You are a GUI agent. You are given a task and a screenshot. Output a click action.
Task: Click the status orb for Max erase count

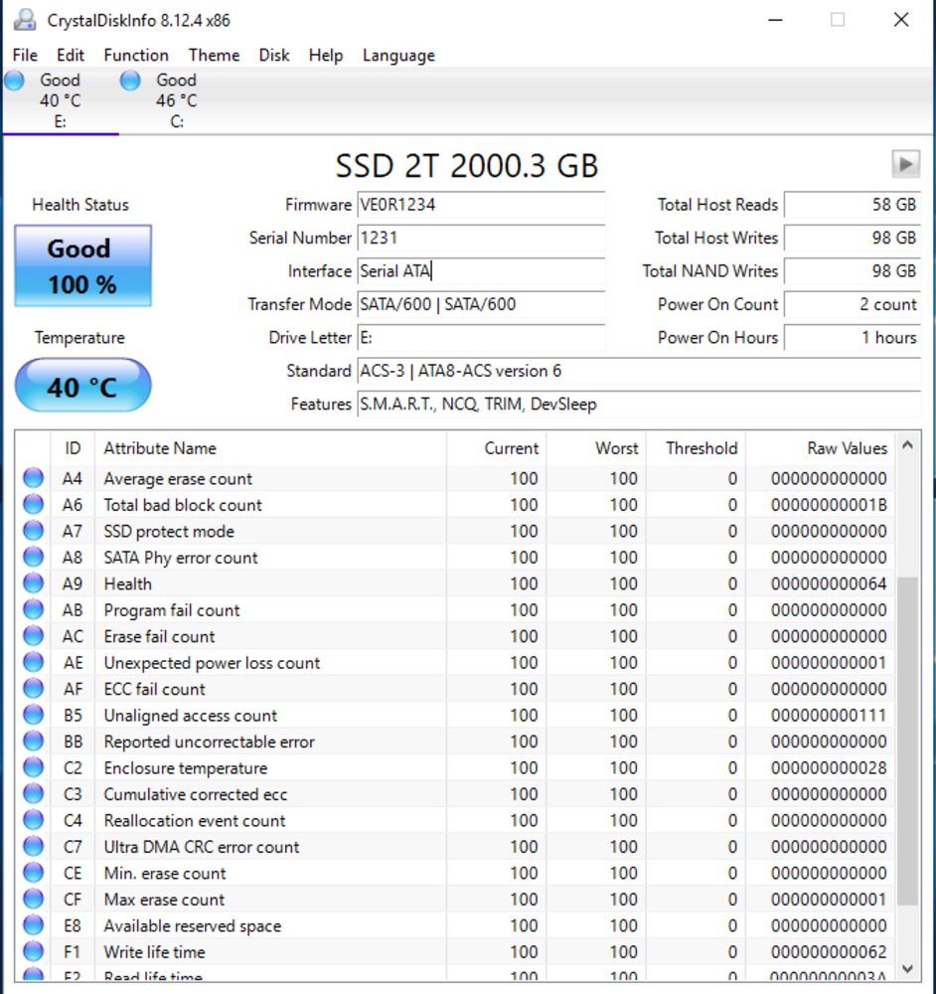(33, 899)
